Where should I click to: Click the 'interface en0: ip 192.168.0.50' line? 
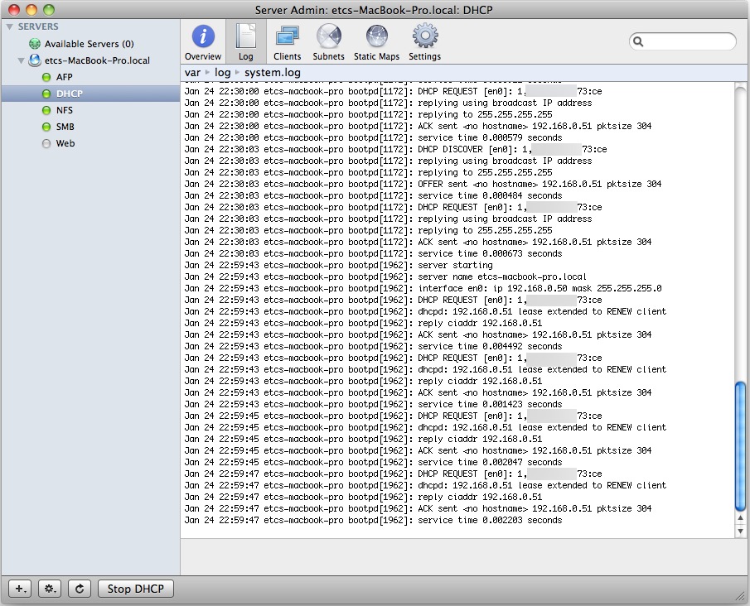(423, 288)
